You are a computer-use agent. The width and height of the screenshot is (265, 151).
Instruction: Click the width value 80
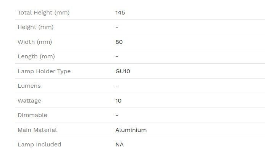click(119, 42)
